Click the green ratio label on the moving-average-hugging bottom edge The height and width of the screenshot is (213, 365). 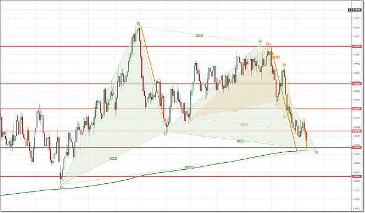point(189,167)
